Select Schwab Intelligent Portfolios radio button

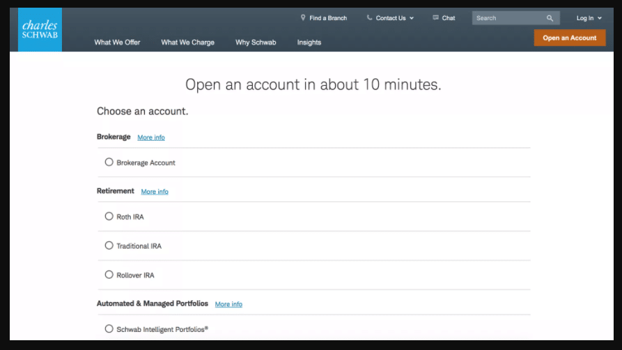[109, 328]
